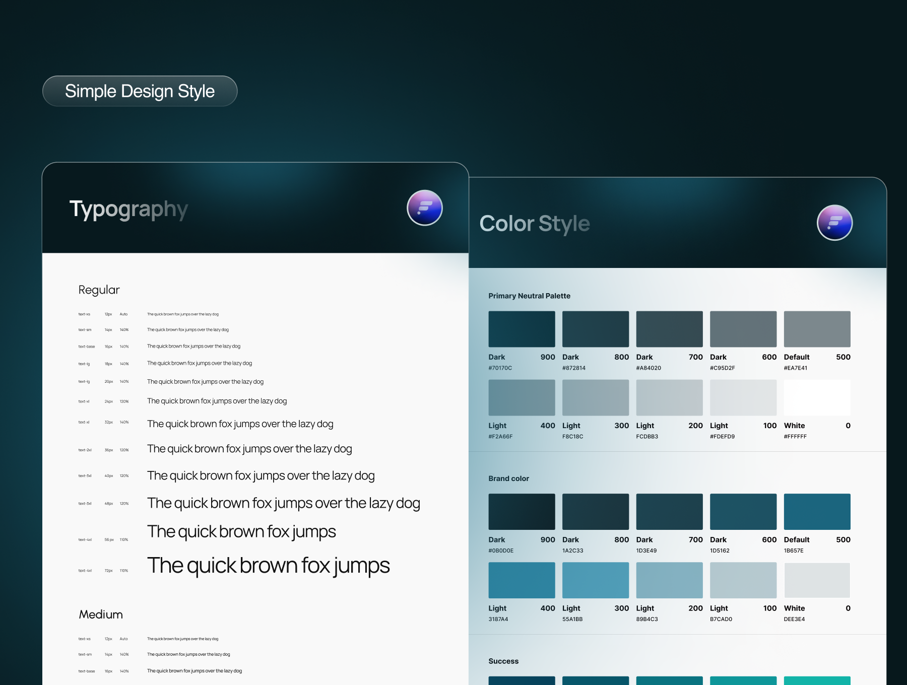907x685 pixels.
Task: Click the logo icon on Typography card
Action: coord(424,208)
